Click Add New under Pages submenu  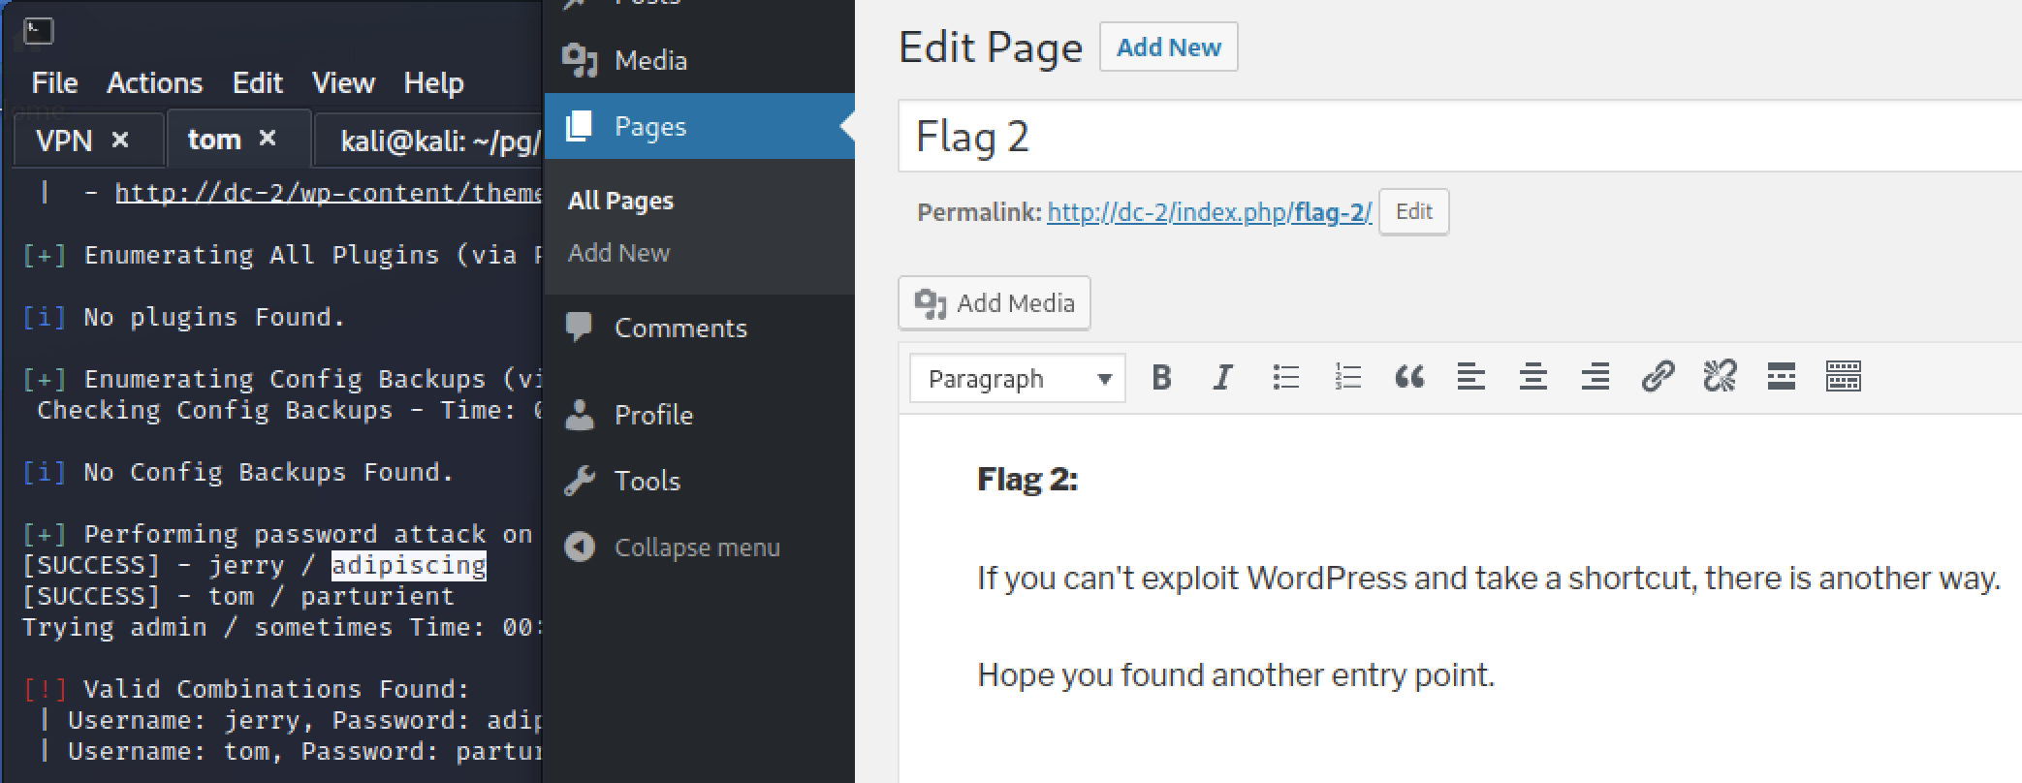[618, 253]
